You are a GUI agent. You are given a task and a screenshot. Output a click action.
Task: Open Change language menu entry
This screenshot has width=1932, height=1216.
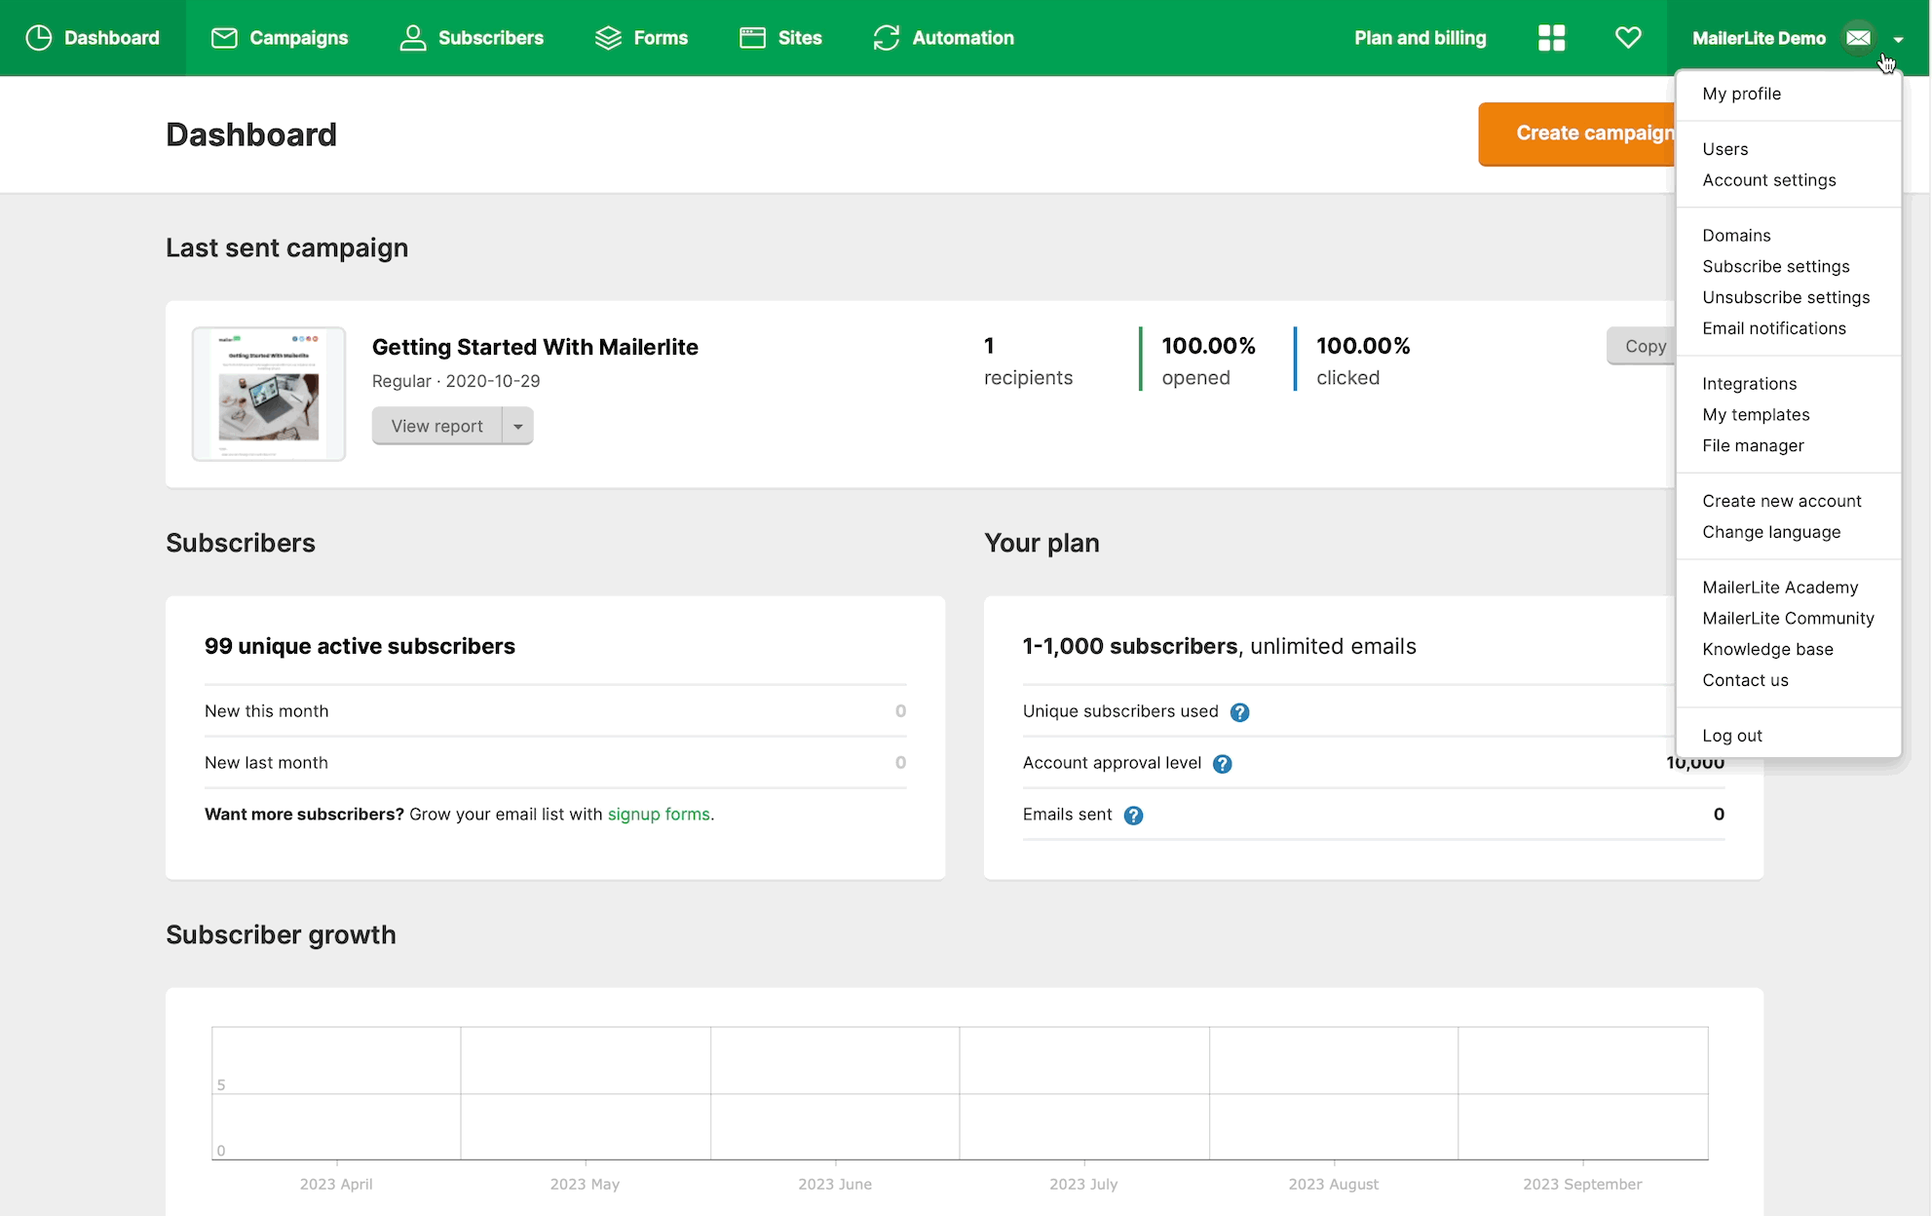(x=1770, y=532)
